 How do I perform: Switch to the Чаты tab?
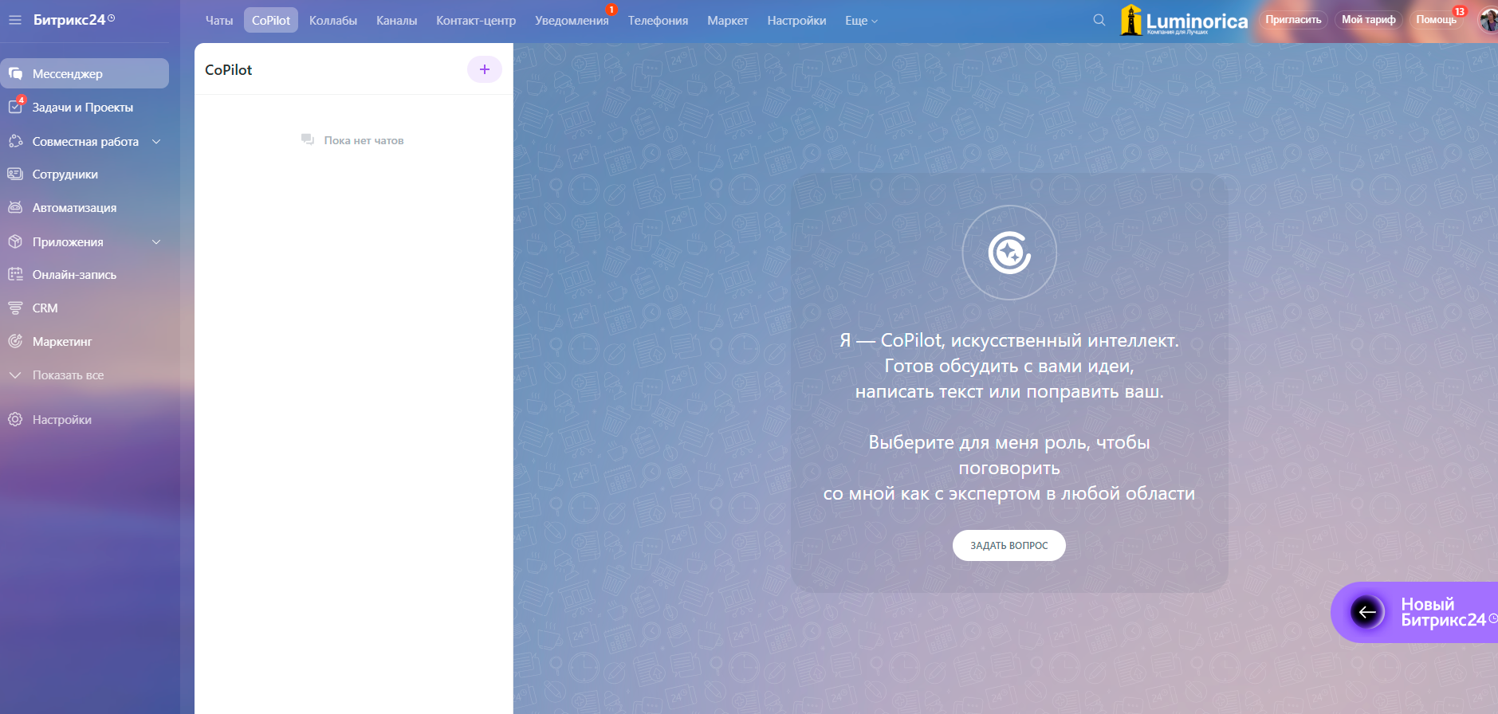(219, 21)
